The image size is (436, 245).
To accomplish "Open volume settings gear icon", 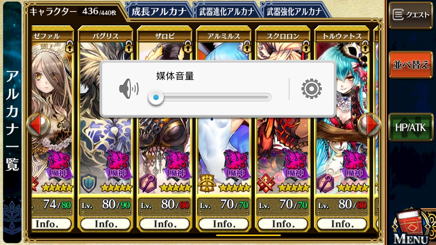I will pos(311,89).
